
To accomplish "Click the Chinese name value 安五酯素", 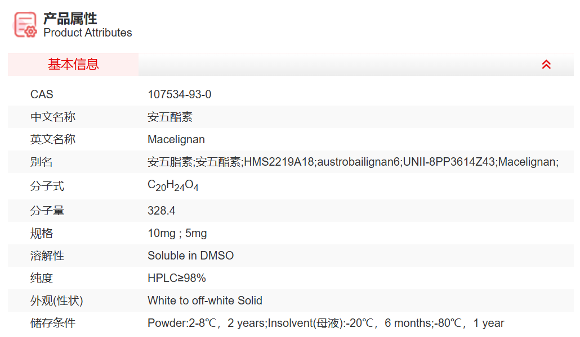I will point(170,117).
